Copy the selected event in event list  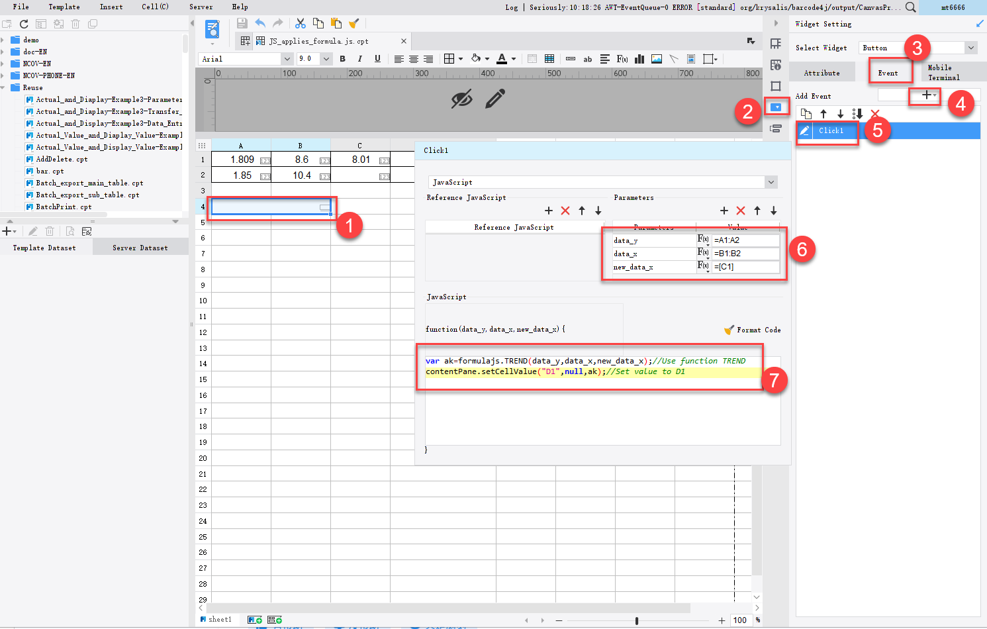(806, 114)
